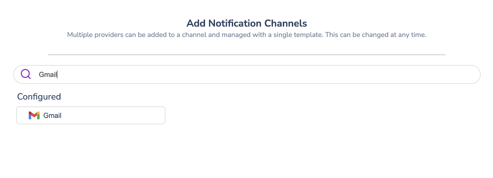Click the horizontal divider line below the subtitle

tap(246, 54)
